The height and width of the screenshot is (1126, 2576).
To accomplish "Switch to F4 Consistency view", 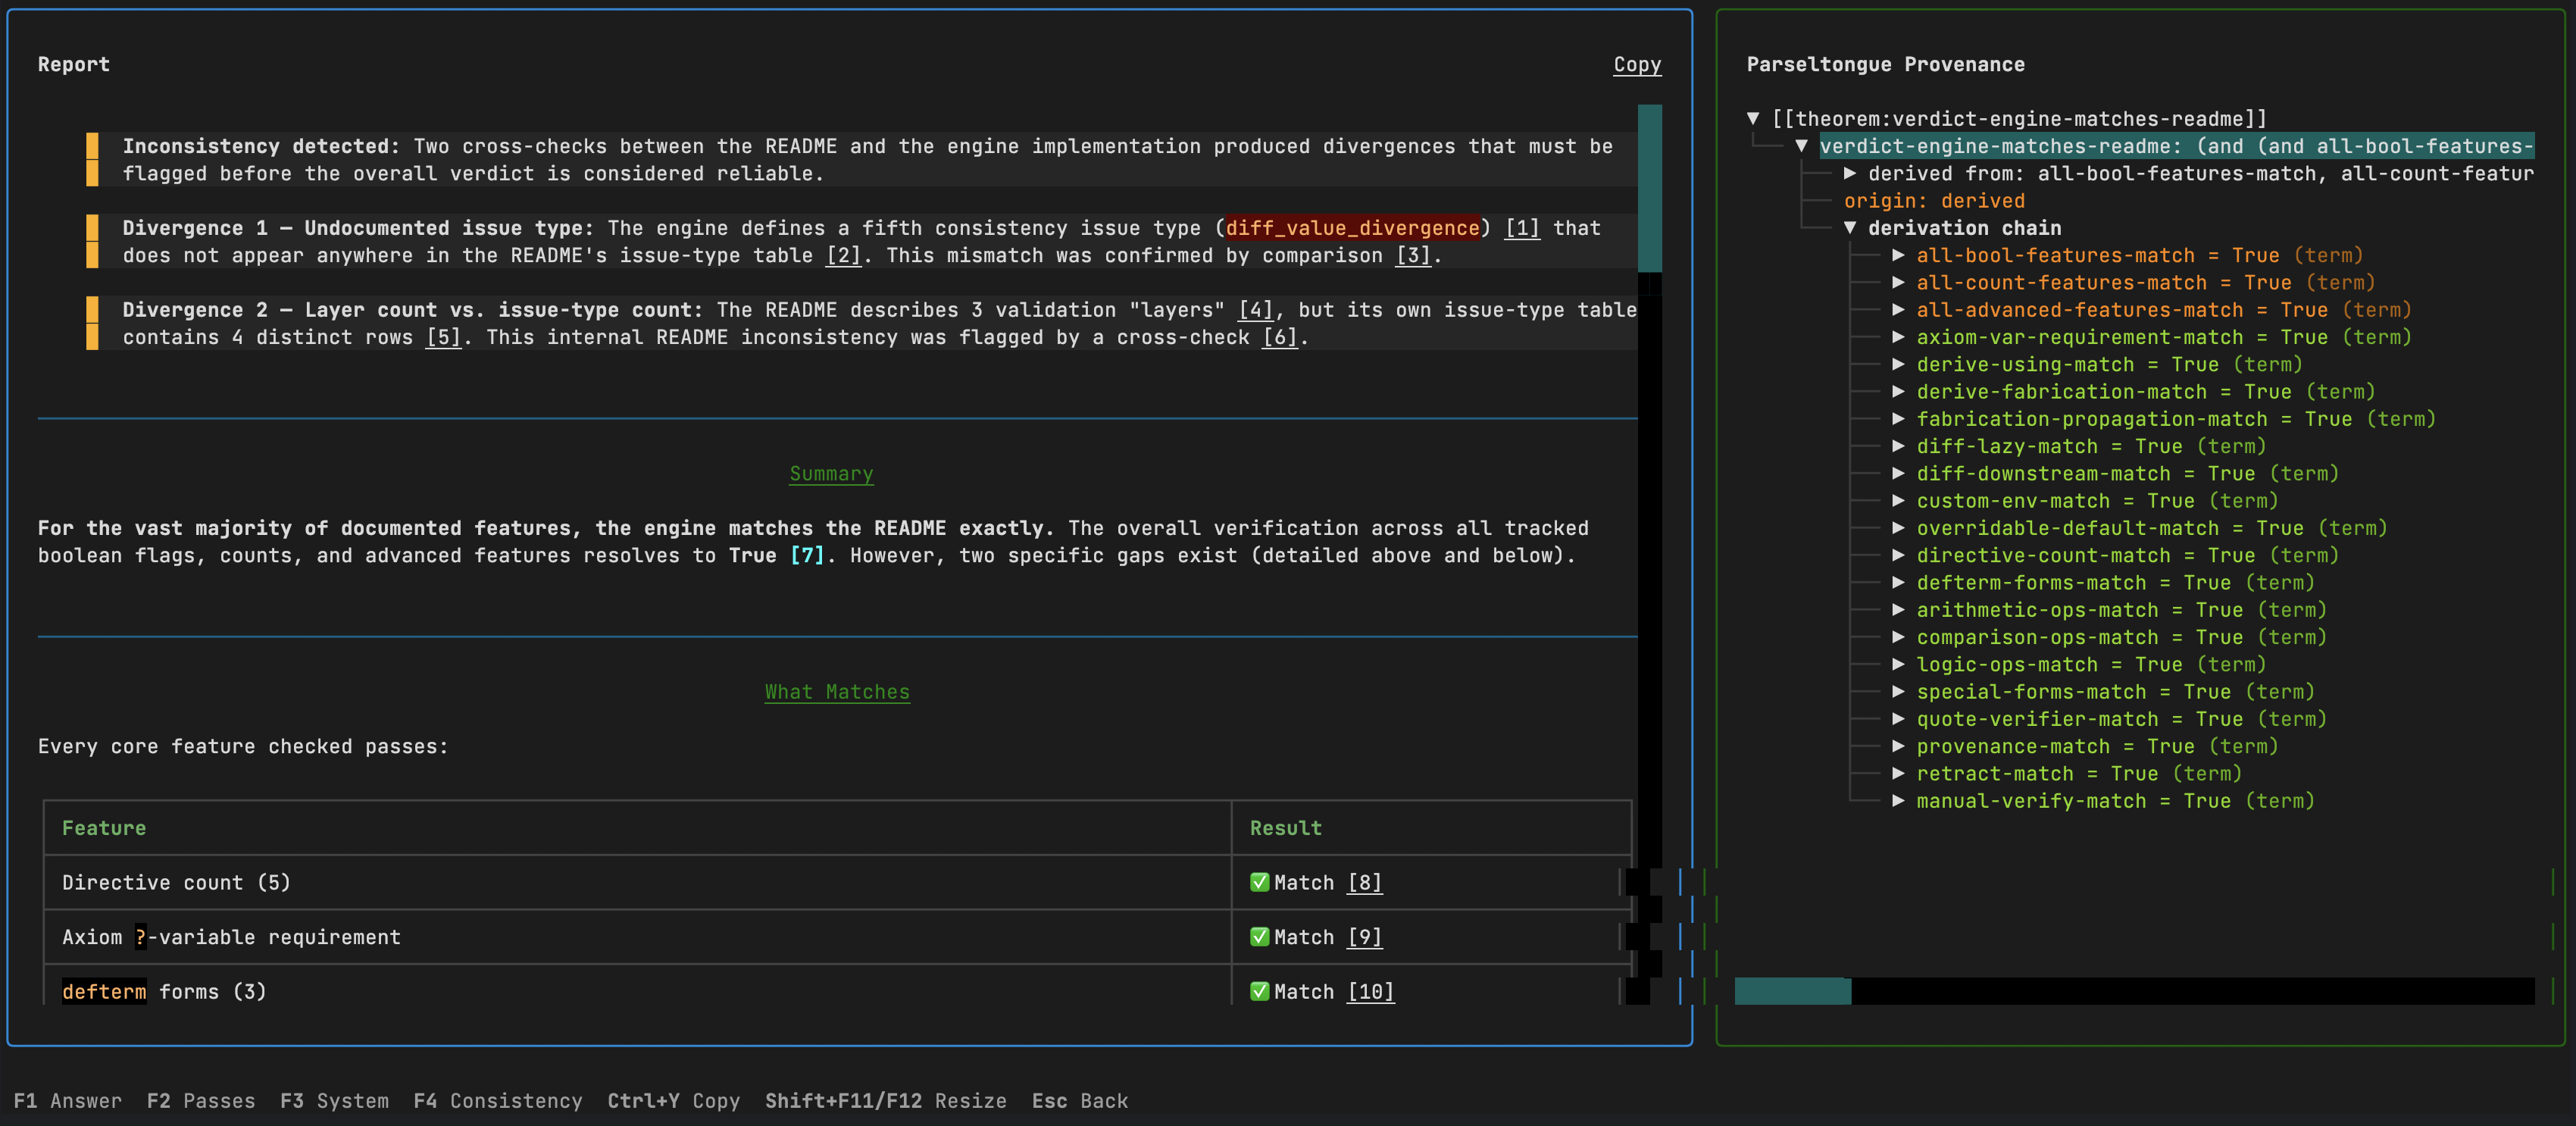I will [497, 1101].
